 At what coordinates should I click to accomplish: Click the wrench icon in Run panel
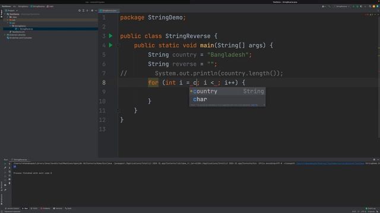pyautogui.click(x=5, y=168)
